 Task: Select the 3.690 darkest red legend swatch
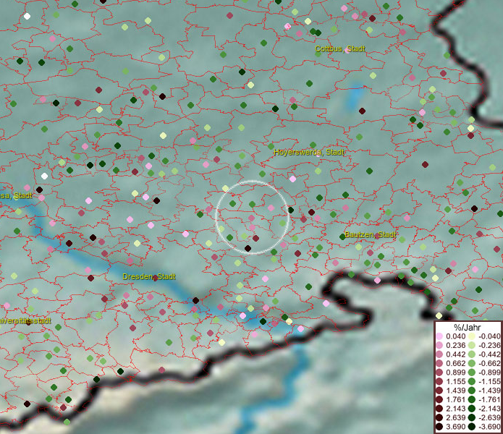tap(439, 427)
